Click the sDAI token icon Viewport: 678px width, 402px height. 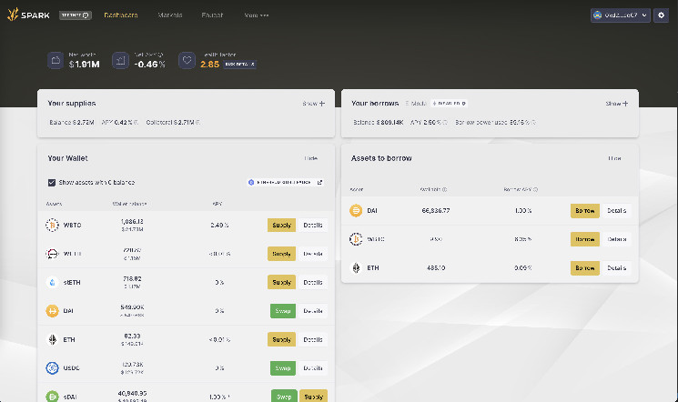[x=52, y=396]
